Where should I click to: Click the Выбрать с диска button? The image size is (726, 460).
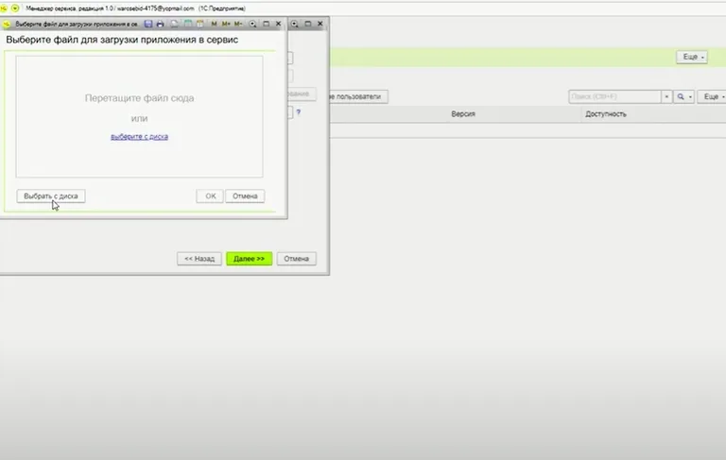coord(51,196)
